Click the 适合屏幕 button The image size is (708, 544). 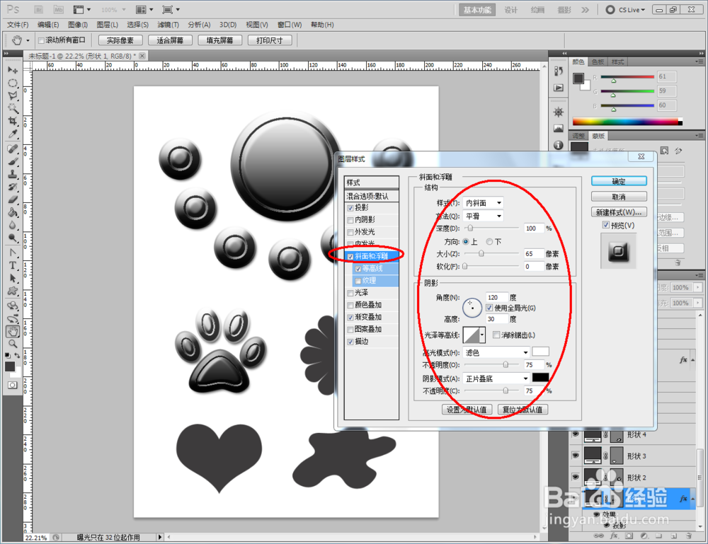pos(170,40)
